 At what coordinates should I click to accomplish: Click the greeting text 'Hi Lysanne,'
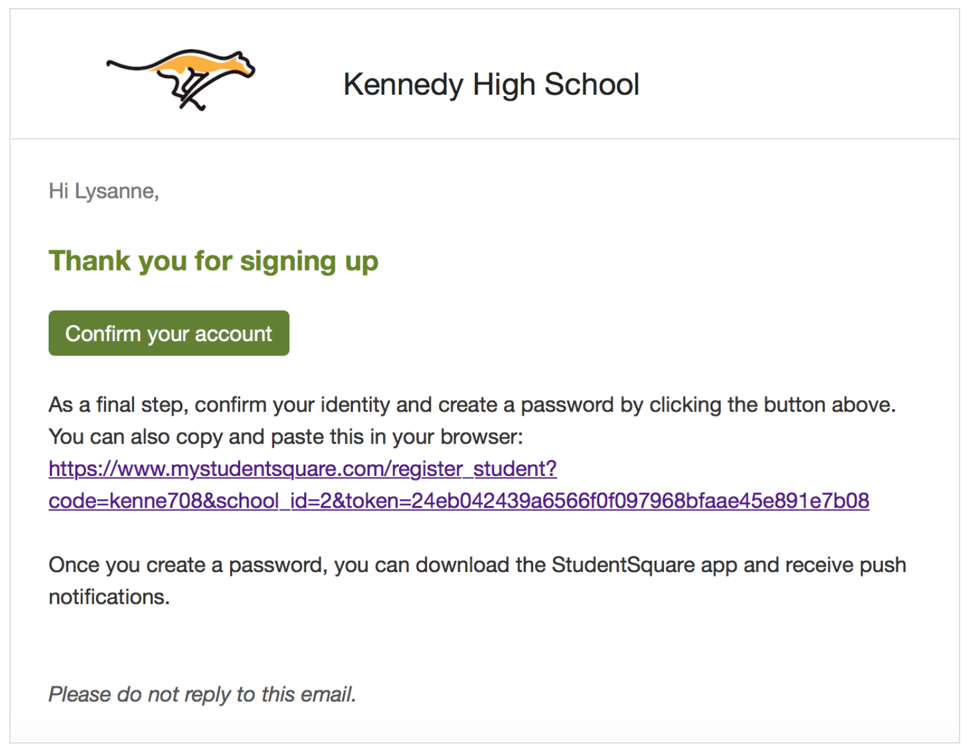point(103,191)
